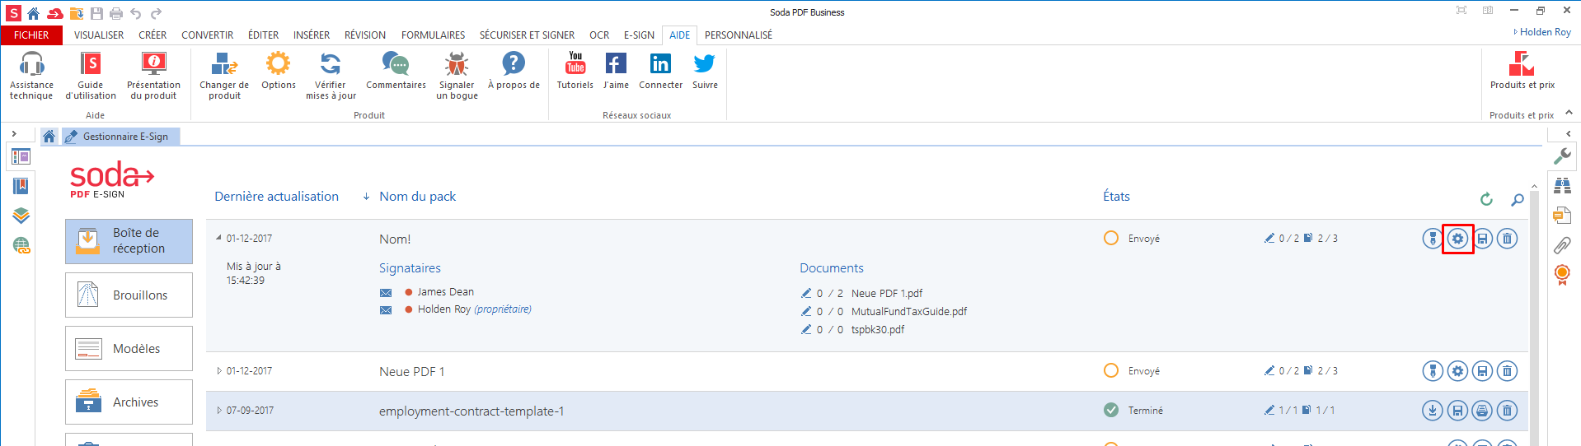Open binoculars search panel on right
The height and width of the screenshot is (446, 1581).
1562,185
